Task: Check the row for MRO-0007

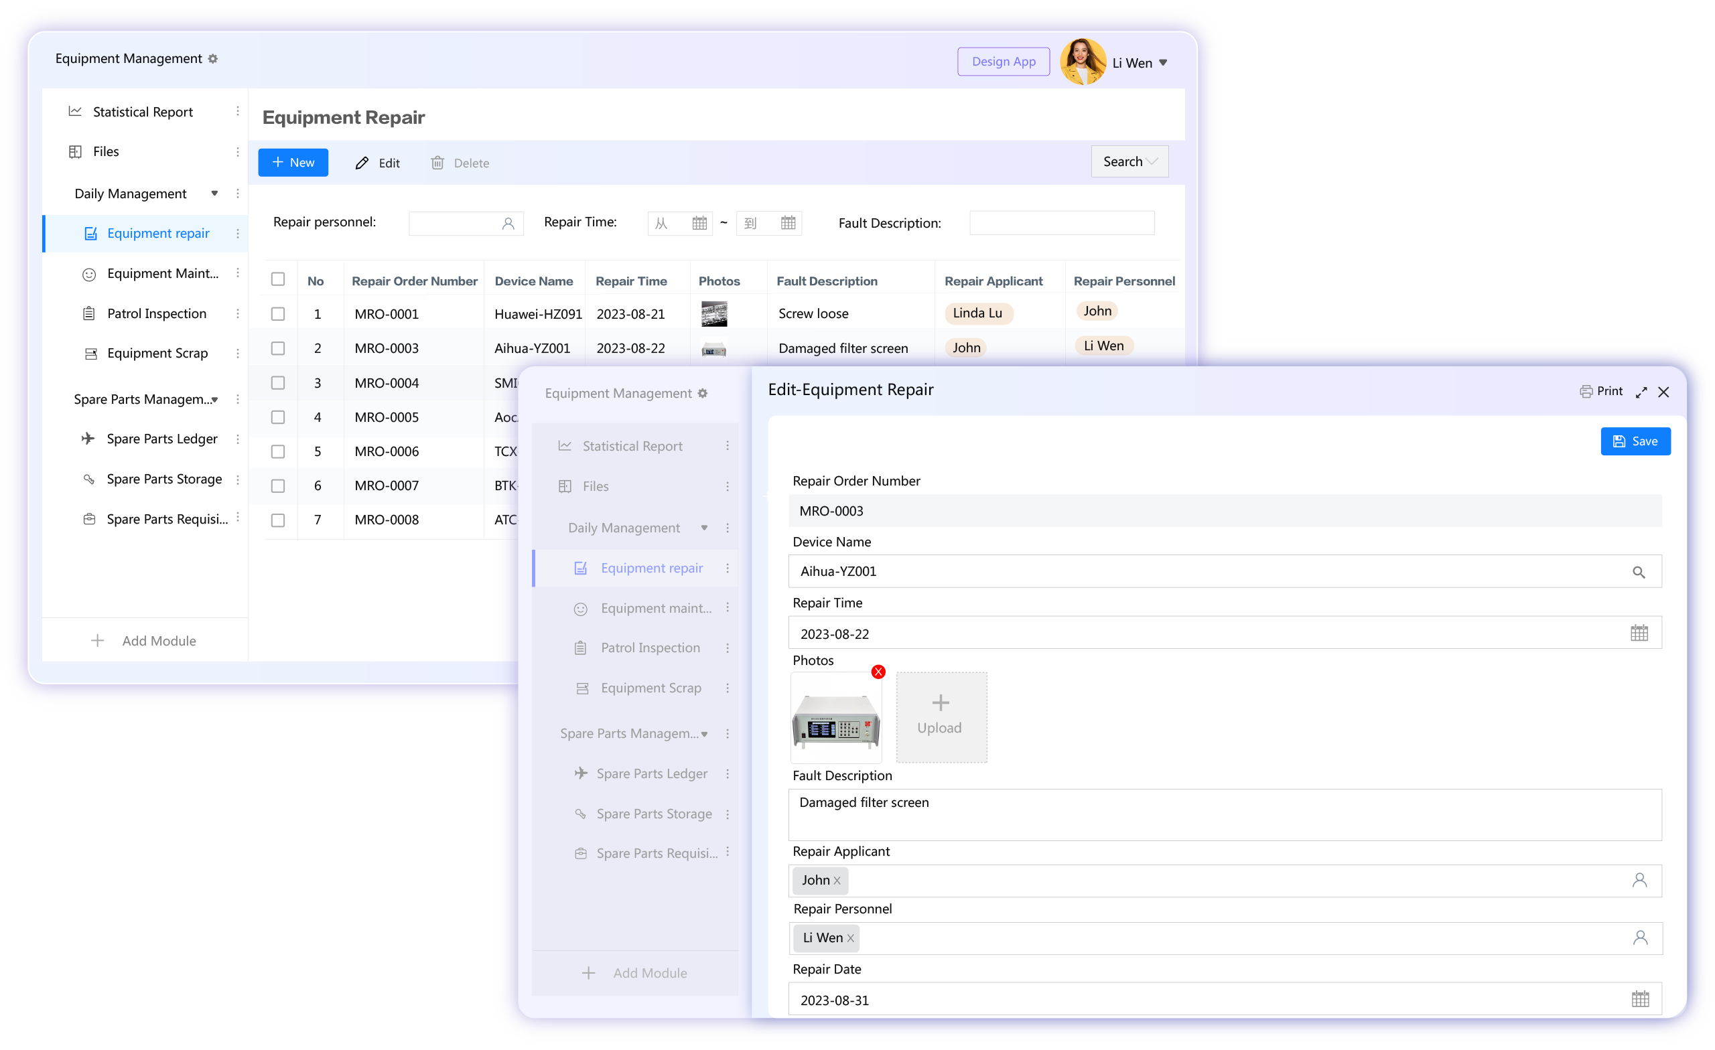Action: pos(278,485)
